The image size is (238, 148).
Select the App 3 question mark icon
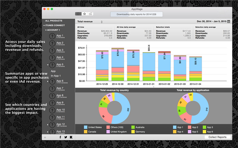click(52, 51)
